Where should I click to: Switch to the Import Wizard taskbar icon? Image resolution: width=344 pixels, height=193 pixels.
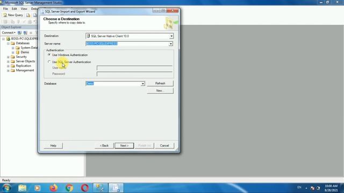click(116, 188)
